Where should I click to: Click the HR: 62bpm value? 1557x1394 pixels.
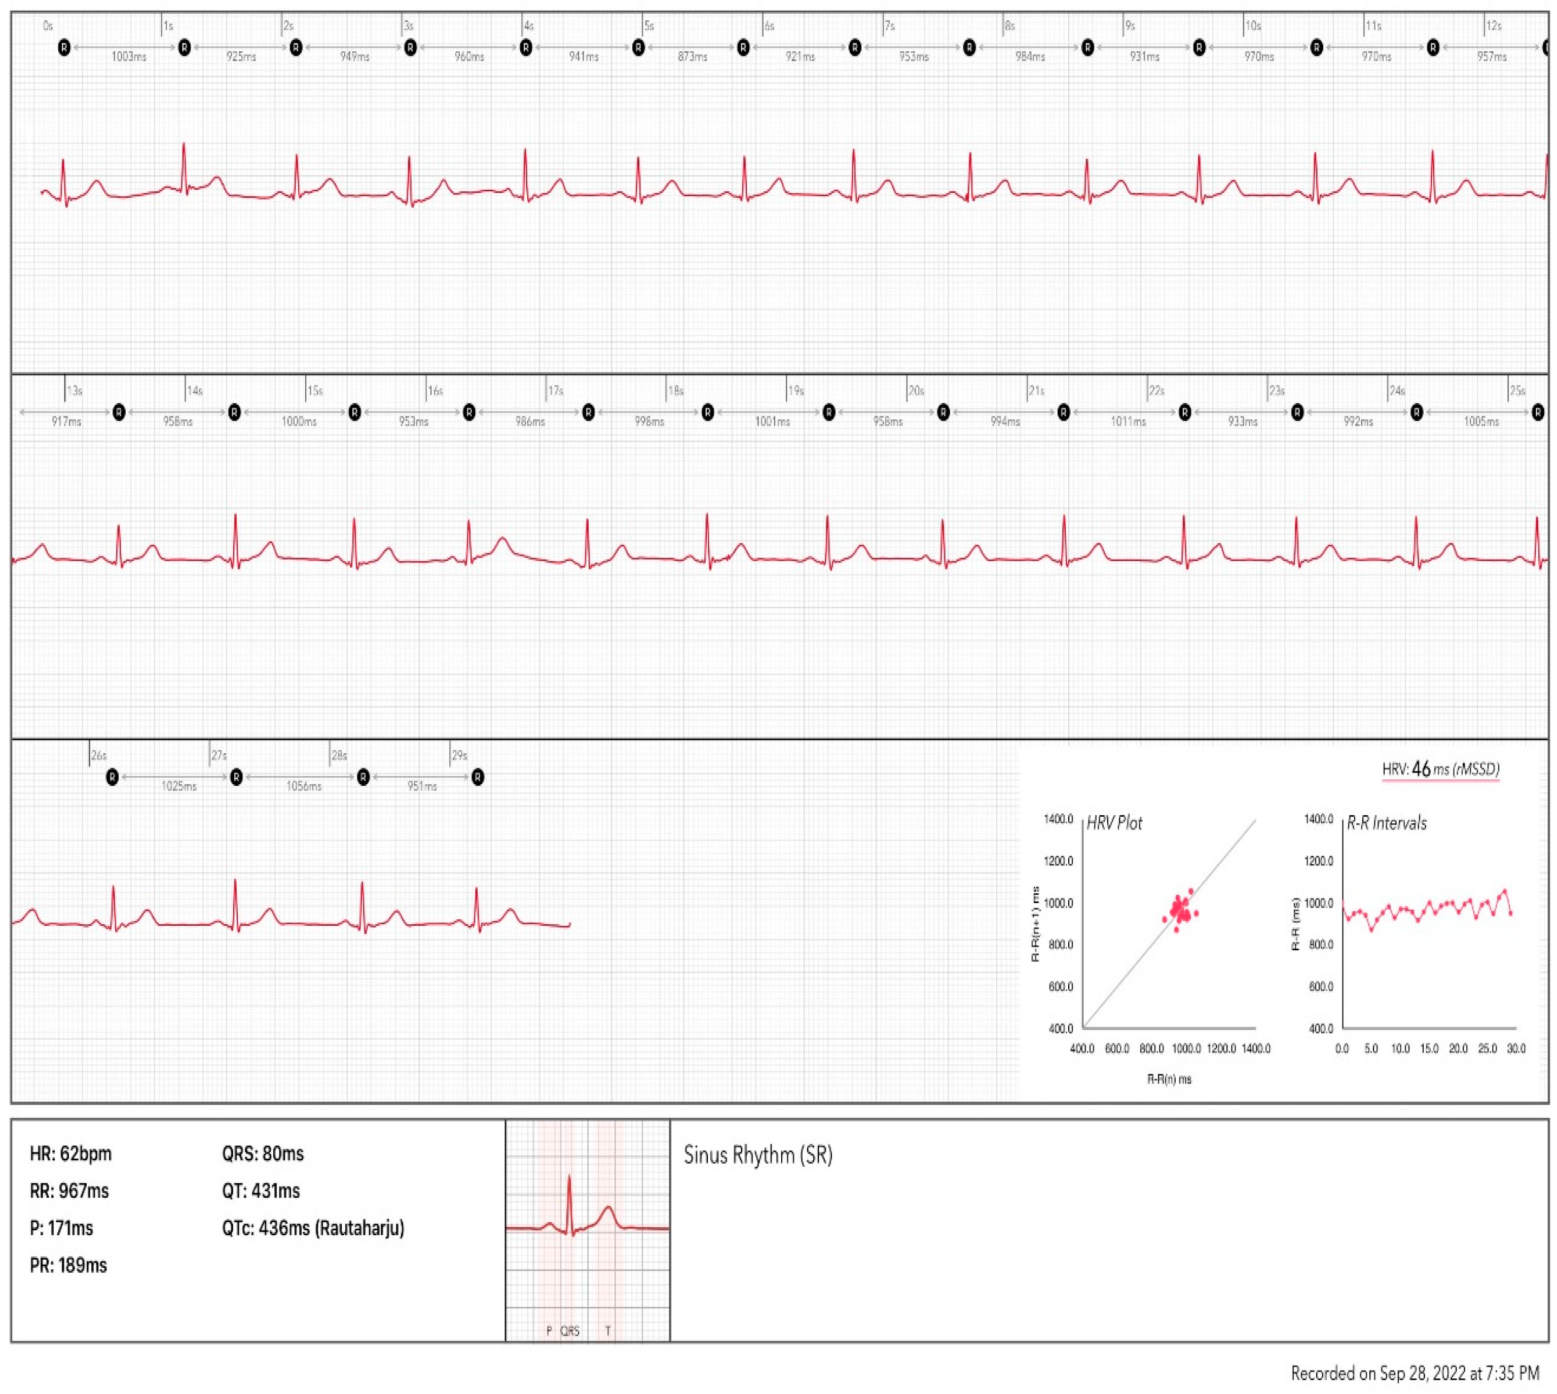tap(70, 1154)
